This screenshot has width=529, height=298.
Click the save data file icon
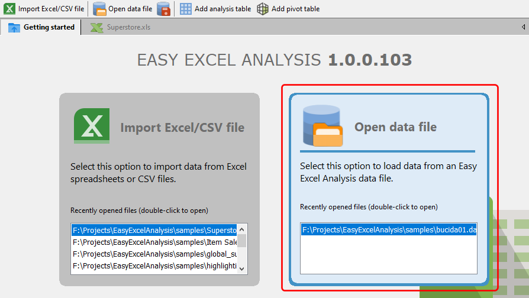coord(164,9)
